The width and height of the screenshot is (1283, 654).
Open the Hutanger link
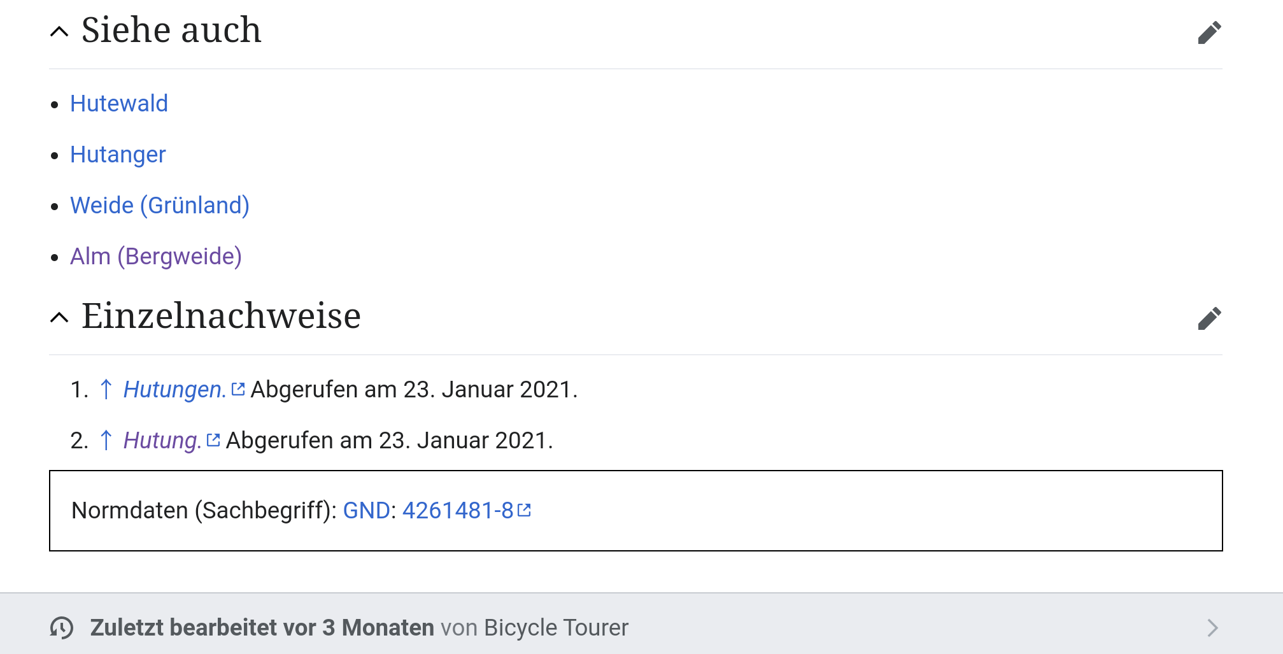(x=118, y=154)
